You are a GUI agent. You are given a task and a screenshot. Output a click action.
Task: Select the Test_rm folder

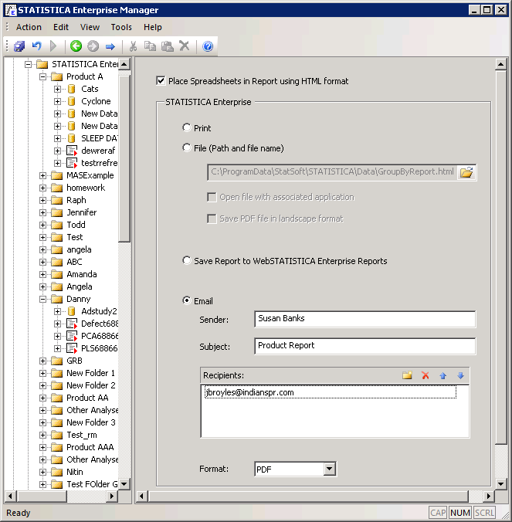coord(82,435)
